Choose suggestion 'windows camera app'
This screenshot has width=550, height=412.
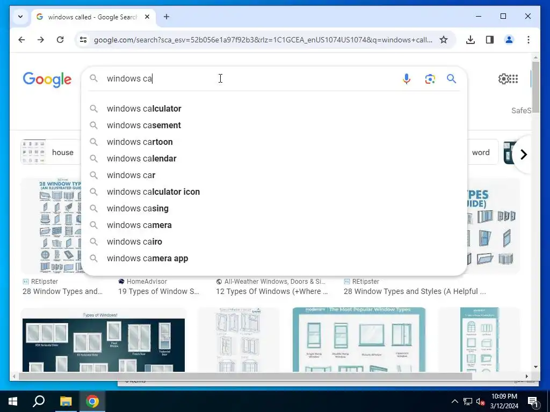click(274, 258)
